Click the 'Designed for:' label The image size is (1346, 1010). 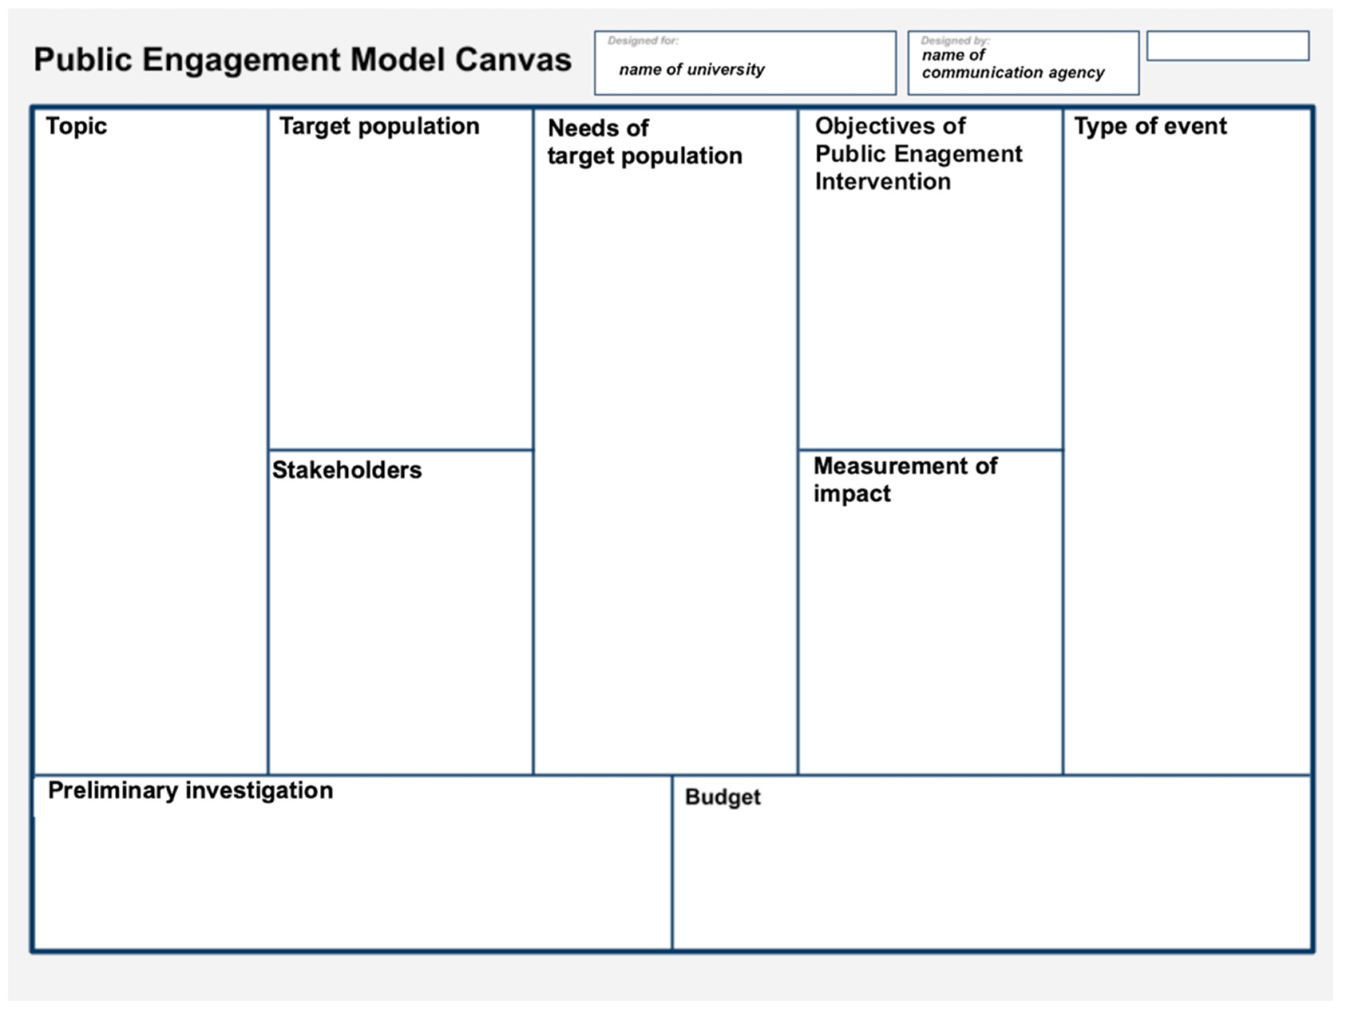click(642, 41)
